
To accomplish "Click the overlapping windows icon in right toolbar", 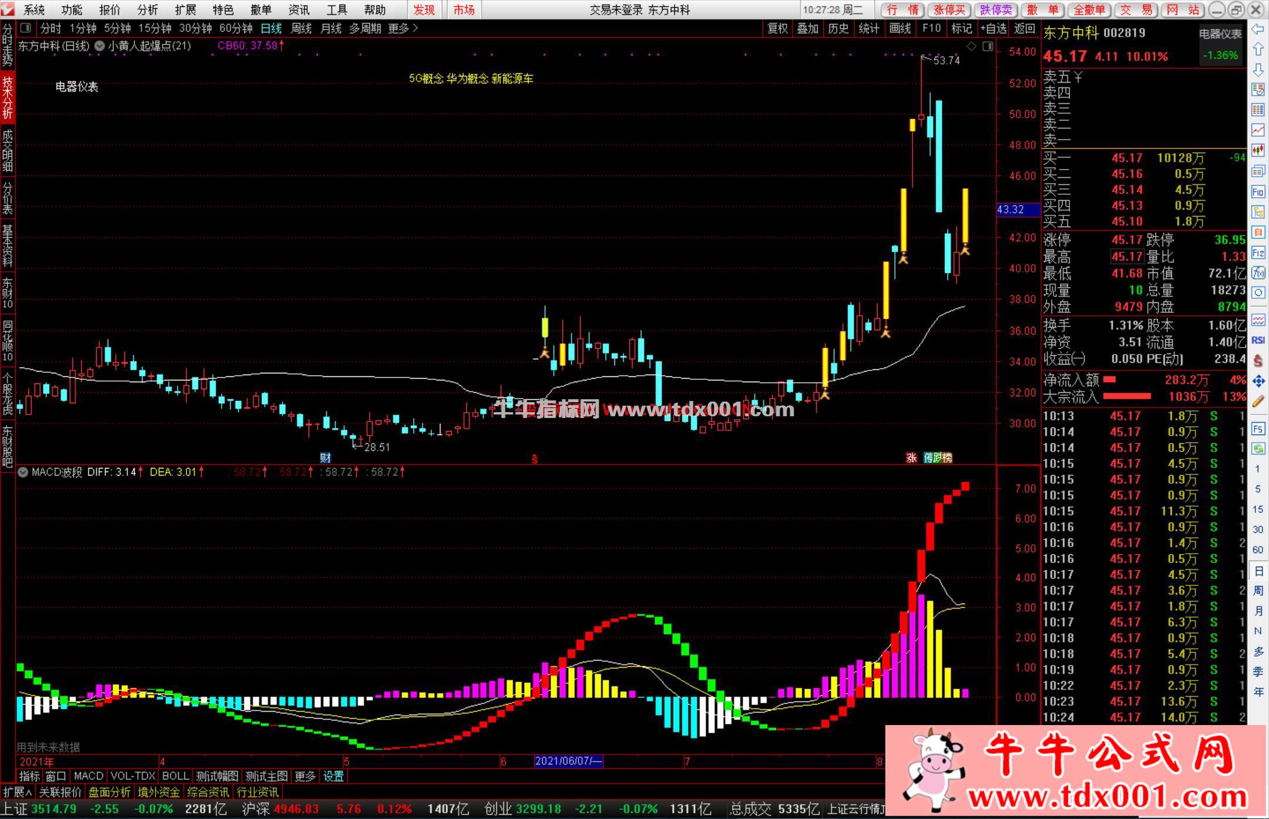I will (1258, 171).
